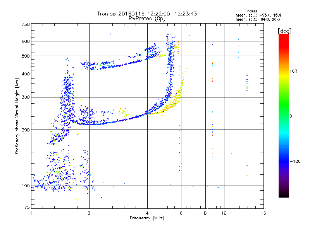Click the y-axis tick label '400'

[x=26, y=74]
